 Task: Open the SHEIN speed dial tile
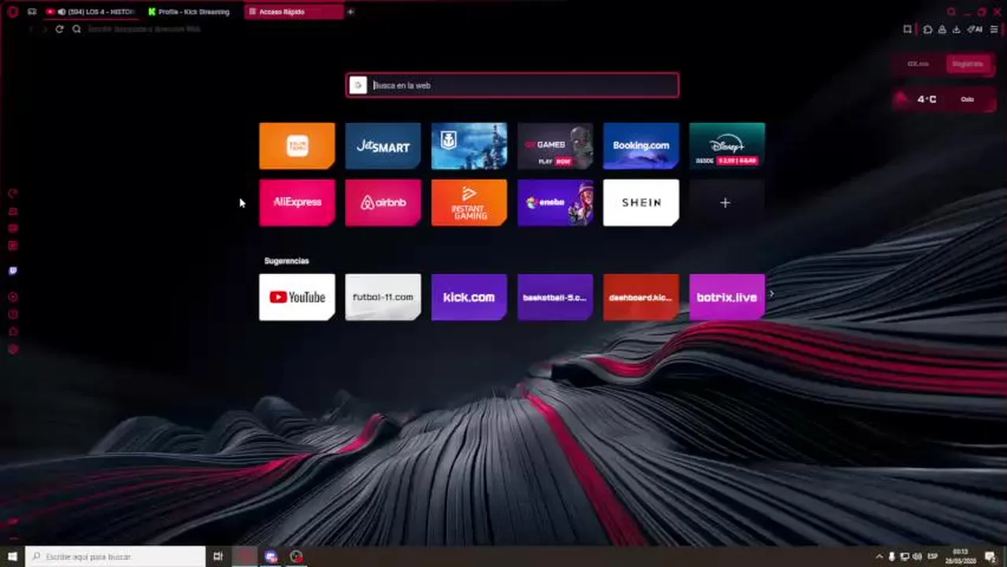pos(641,202)
